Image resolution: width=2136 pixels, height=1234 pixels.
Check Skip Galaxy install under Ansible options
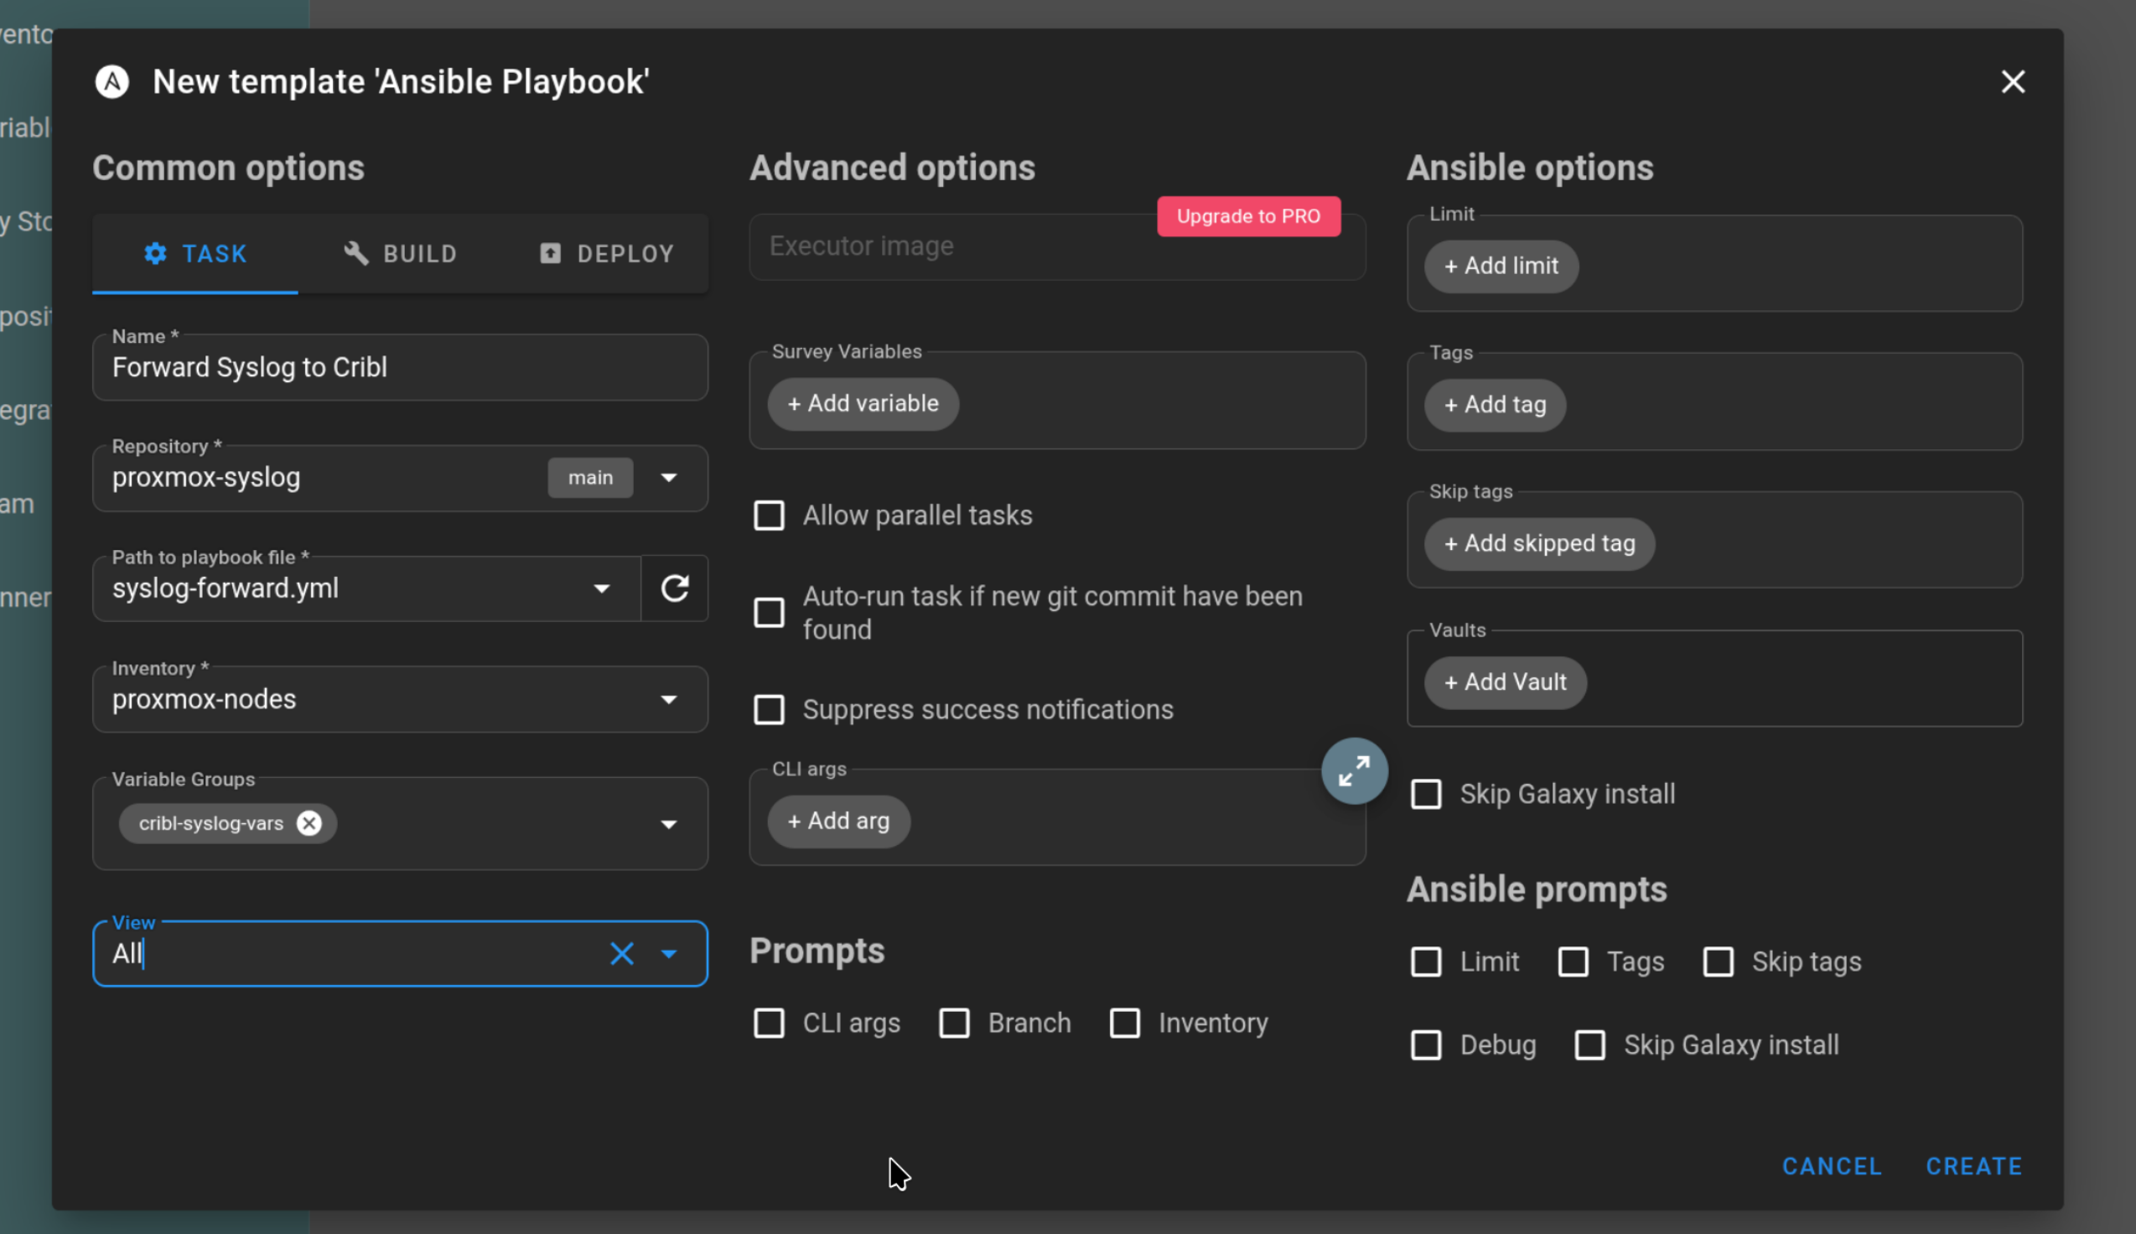(1426, 794)
